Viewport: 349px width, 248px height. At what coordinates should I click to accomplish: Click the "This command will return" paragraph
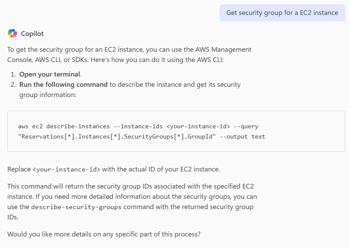(133, 197)
